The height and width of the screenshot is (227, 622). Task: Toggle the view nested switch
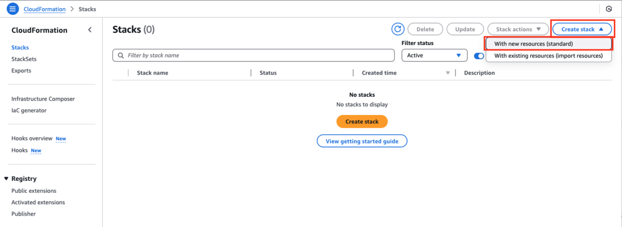(479, 56)
